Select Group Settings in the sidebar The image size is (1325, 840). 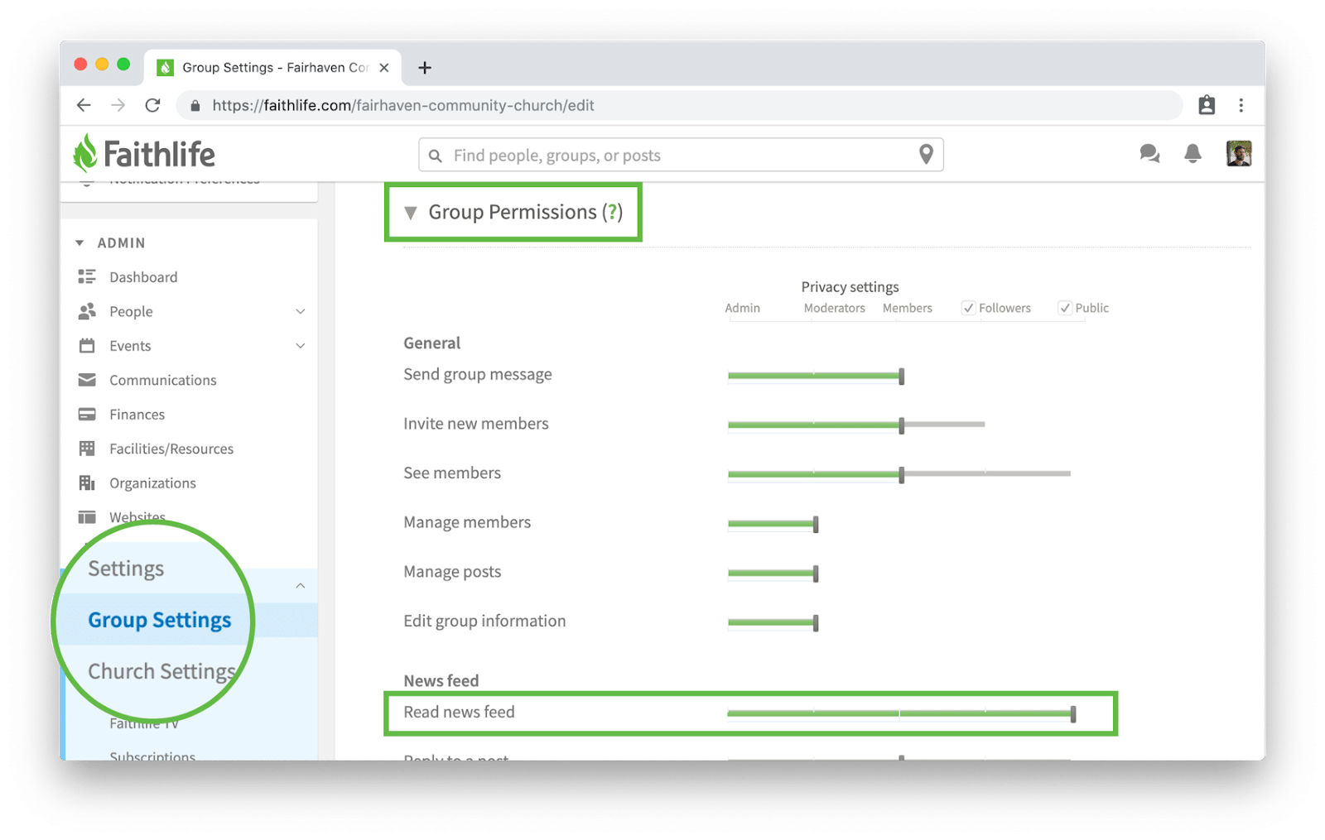tap(160, 620)
